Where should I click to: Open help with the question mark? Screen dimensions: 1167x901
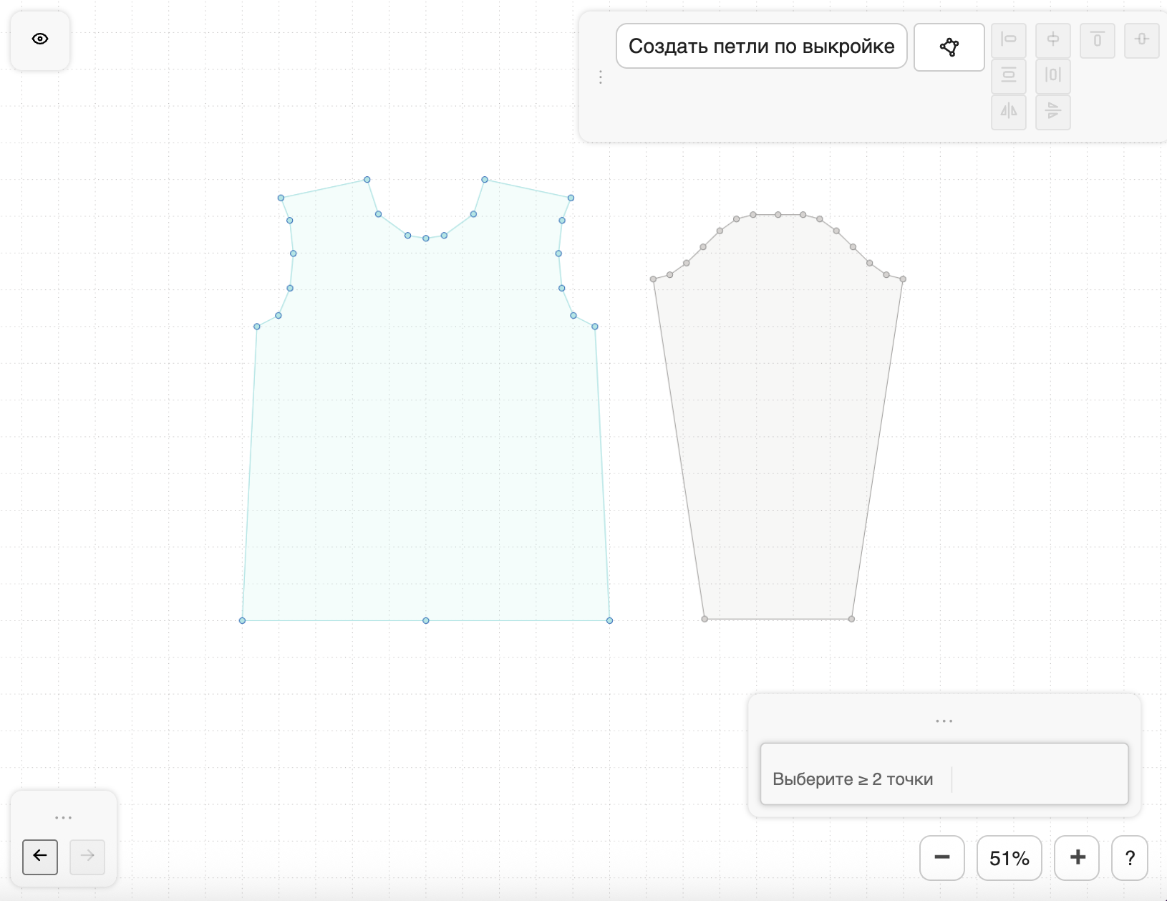pos(1129,857)
